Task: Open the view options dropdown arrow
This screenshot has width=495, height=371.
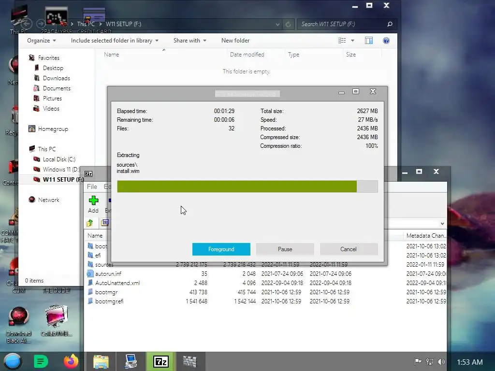Action: pos(352,41)
